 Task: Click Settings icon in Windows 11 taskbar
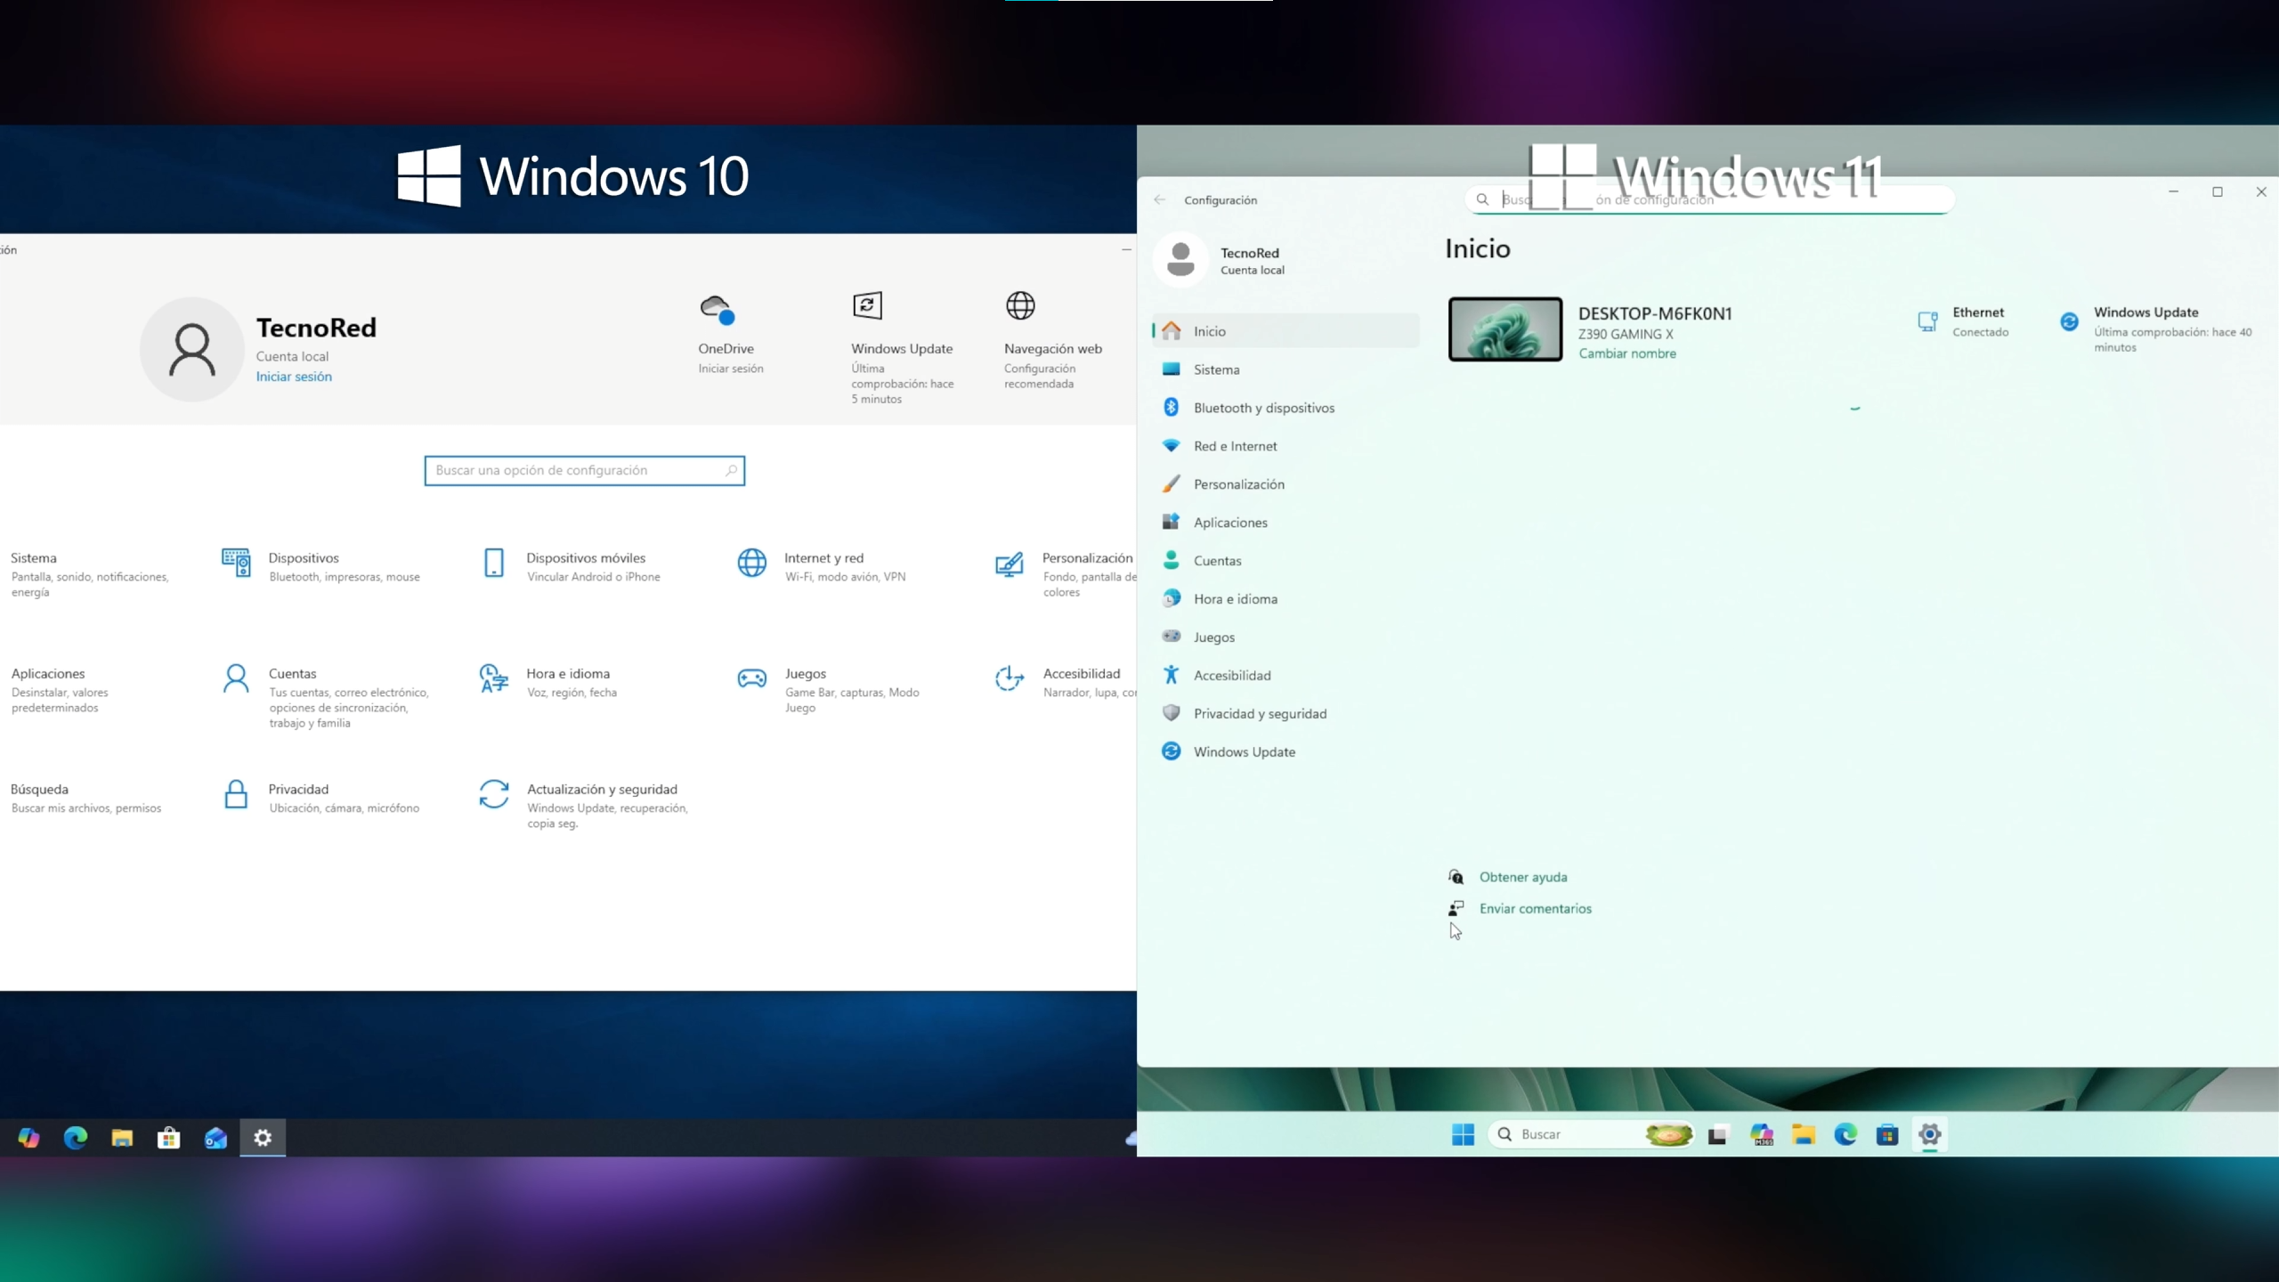pos(1929,1134)
